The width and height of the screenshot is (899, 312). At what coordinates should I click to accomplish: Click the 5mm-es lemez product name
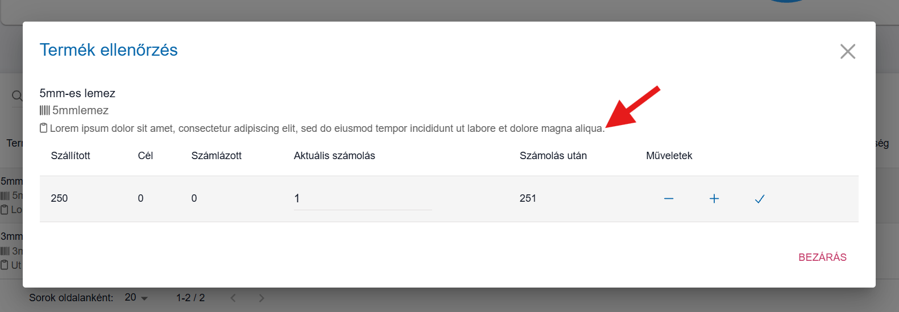coord(77,93)
